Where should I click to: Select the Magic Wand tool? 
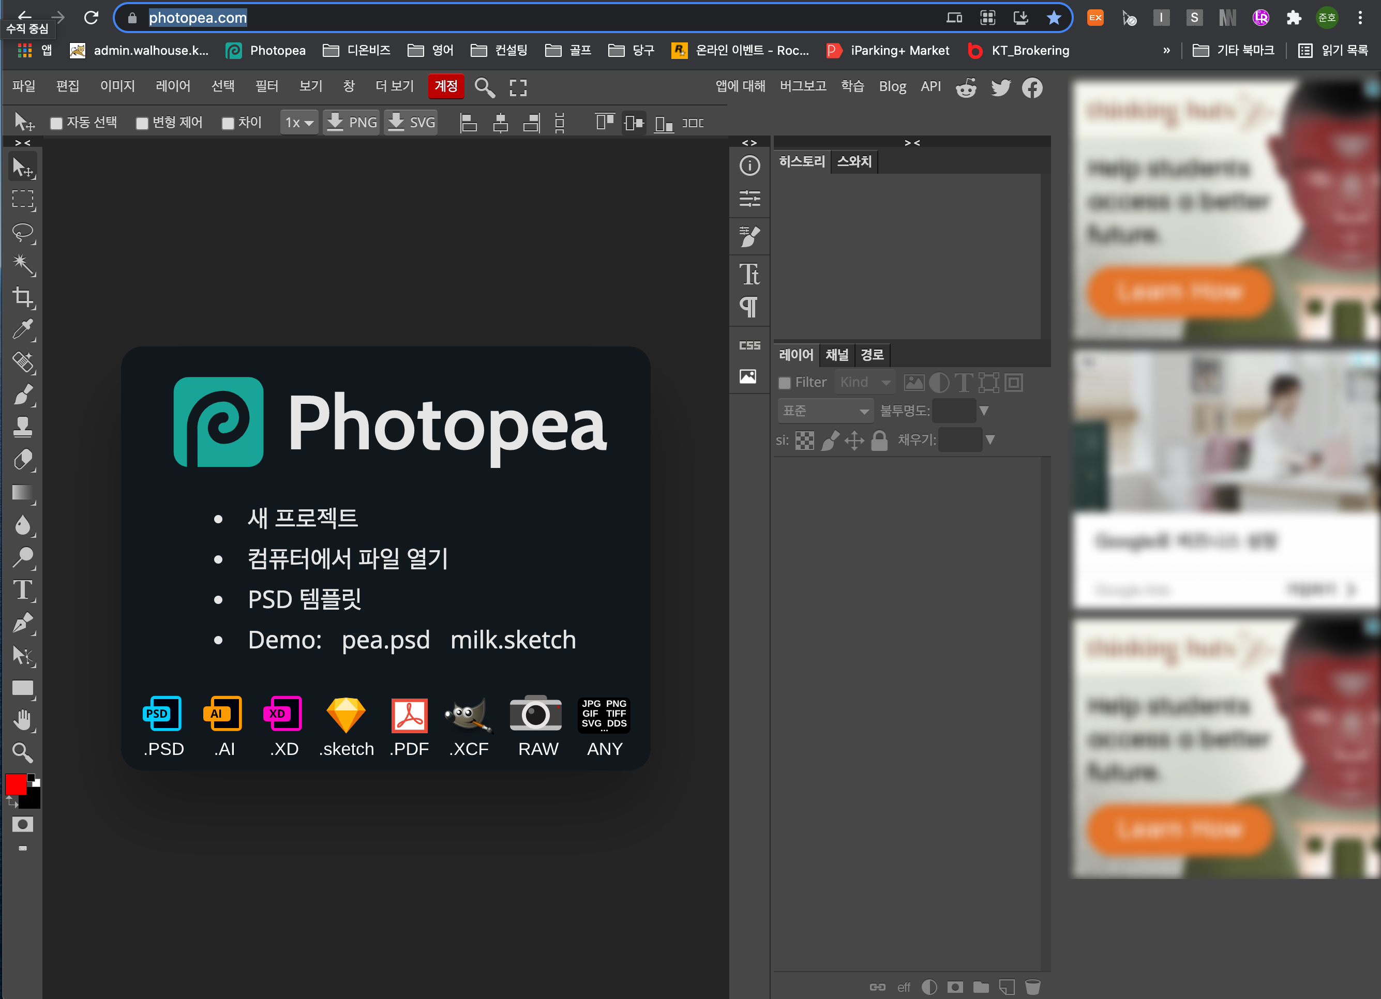click(23, 264)
